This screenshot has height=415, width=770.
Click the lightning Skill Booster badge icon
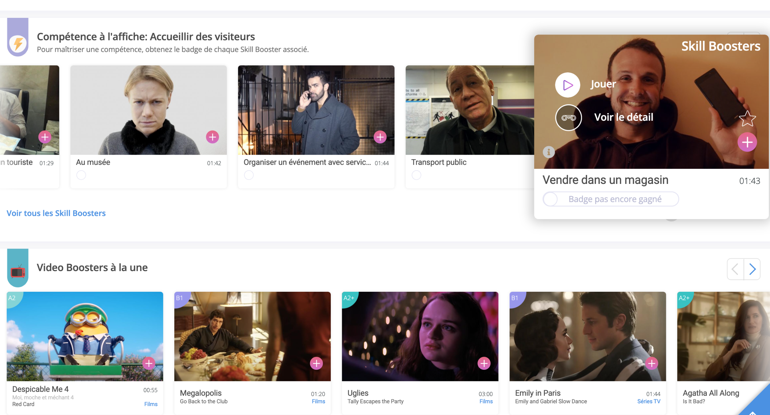tap(18, 43)
